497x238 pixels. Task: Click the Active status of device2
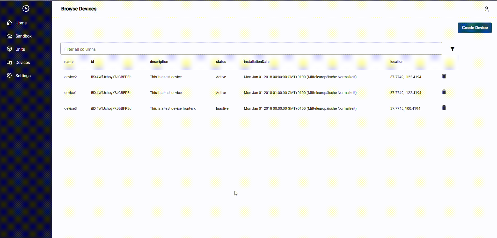221,77
